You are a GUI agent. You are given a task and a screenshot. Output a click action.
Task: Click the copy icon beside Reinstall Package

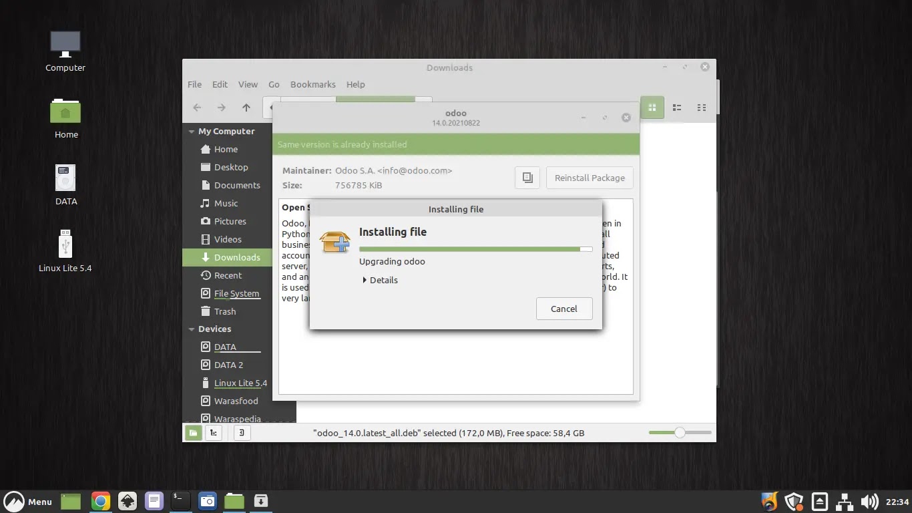pos(527,178)
